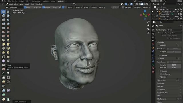183x103 pixels.
Task: Open the Stroke settings dropdown
Action: tap(87, 7)
